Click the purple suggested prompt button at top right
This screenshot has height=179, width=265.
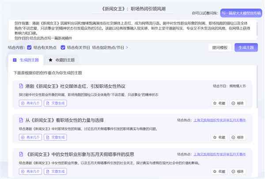pos(241,13)
